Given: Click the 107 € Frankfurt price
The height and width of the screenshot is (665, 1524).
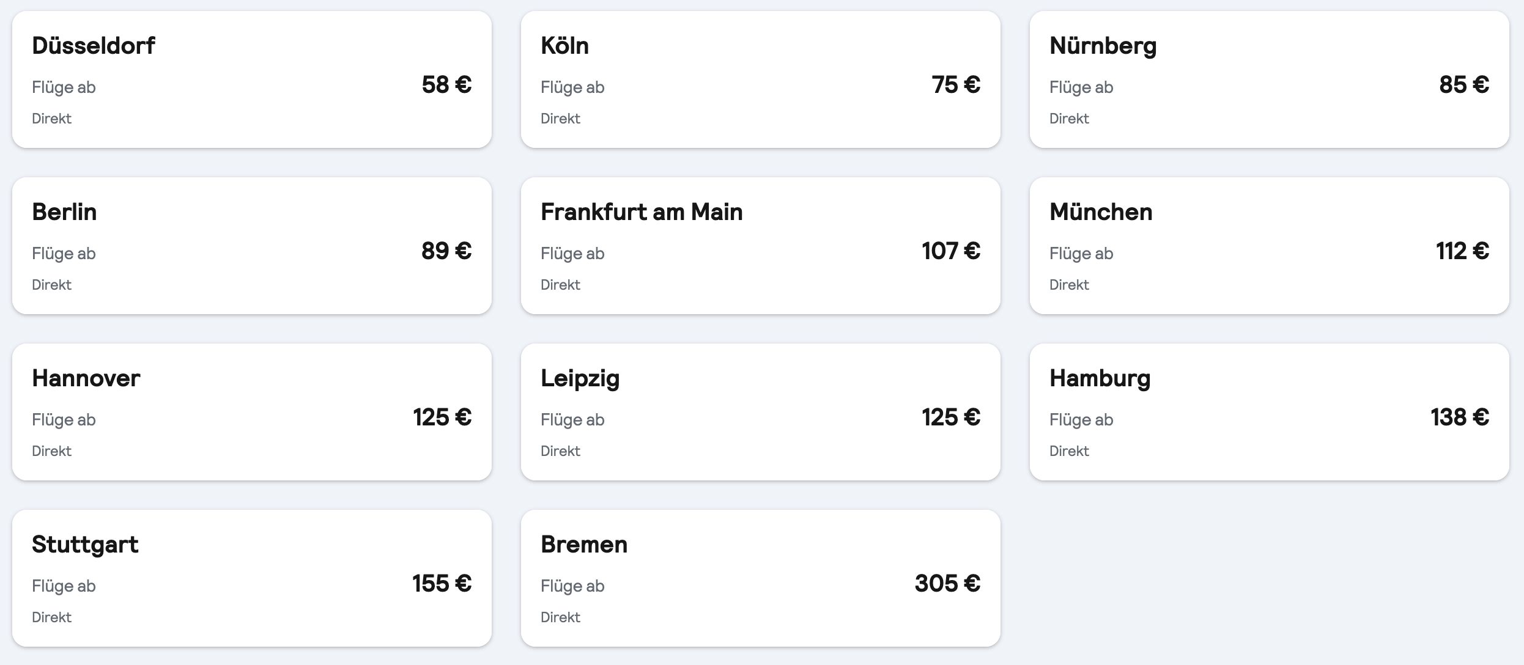Looking at the screenshot, I should (x=951, y=251).
